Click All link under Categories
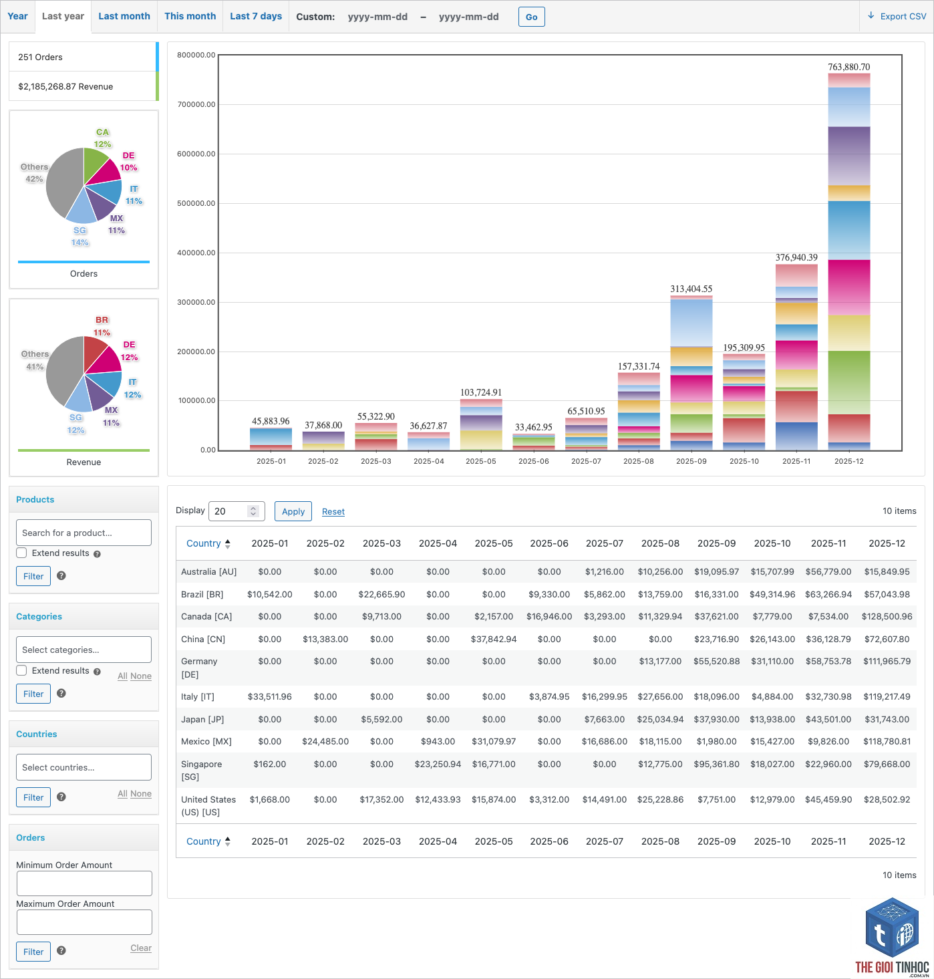934x979 pixels. pos(122,676)
